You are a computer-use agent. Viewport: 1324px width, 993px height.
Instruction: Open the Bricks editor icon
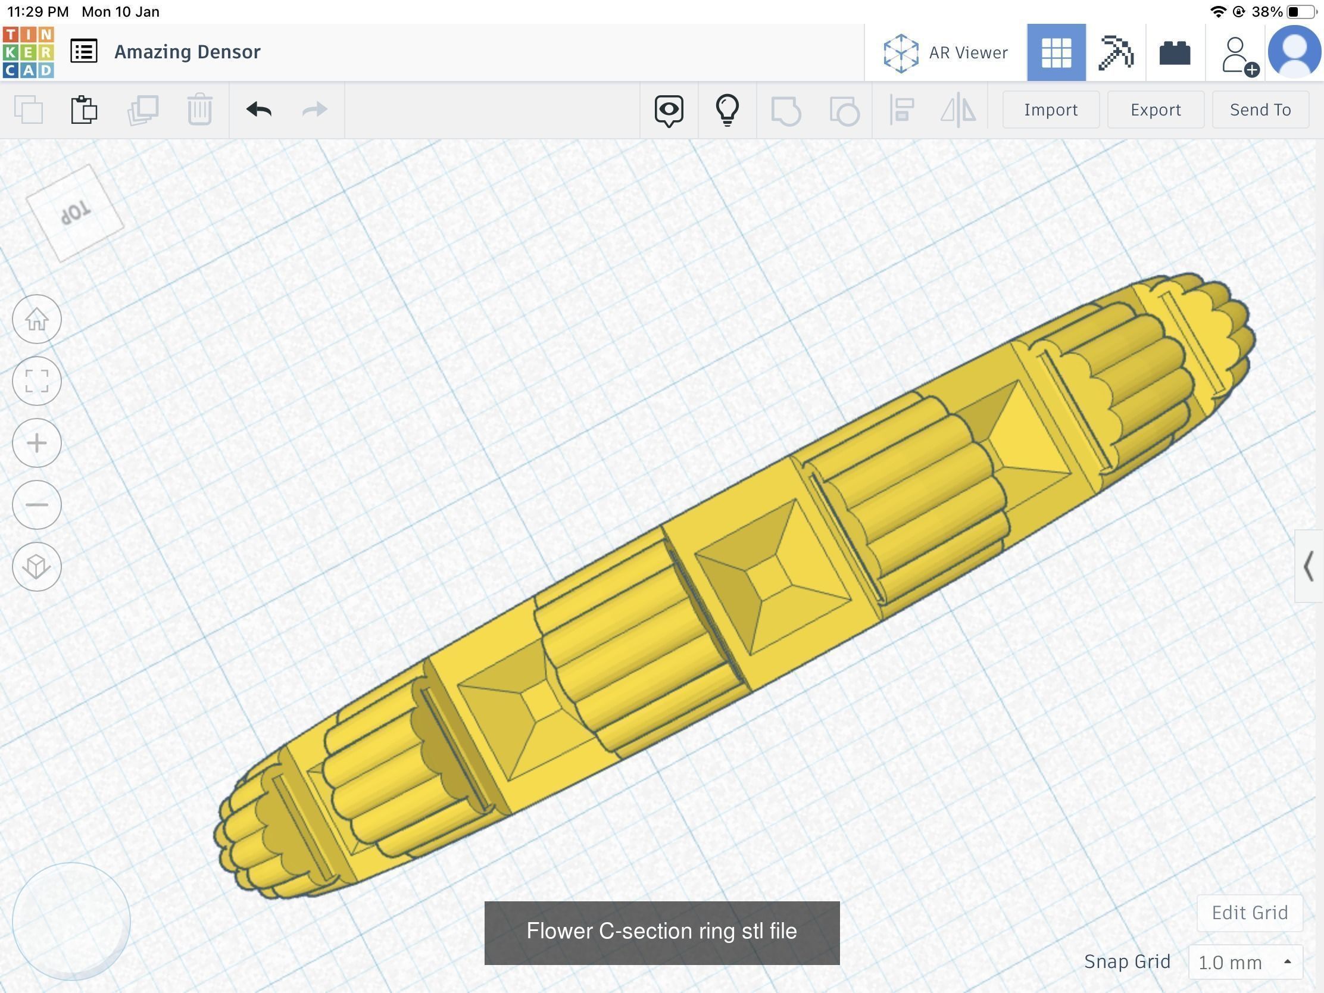(1175, 52)
